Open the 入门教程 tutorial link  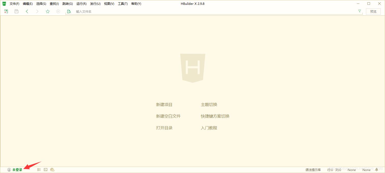(209, 128)
